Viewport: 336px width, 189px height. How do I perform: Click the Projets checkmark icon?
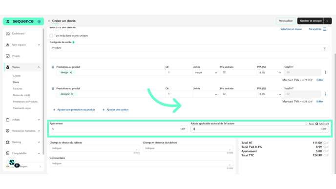[x=8, y=56]
